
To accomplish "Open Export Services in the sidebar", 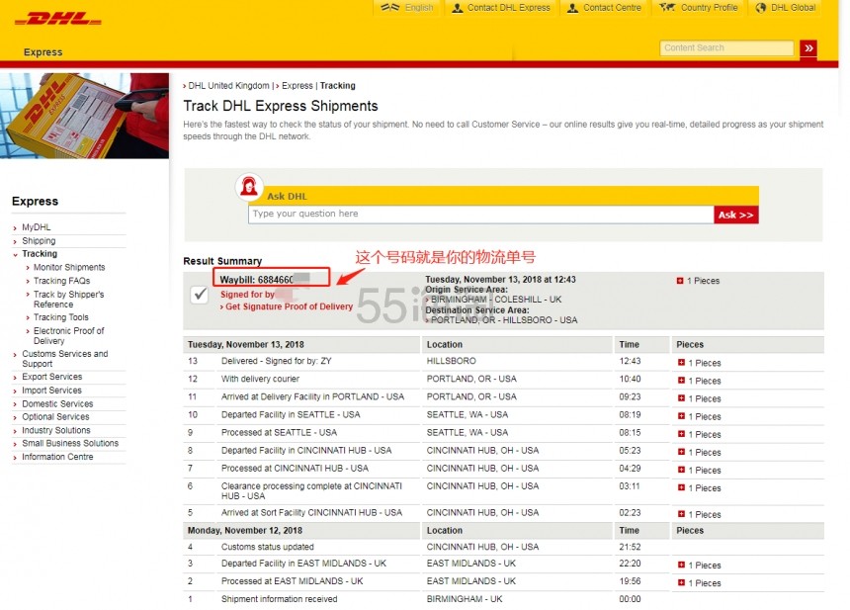I will click(x=52, y=377).
